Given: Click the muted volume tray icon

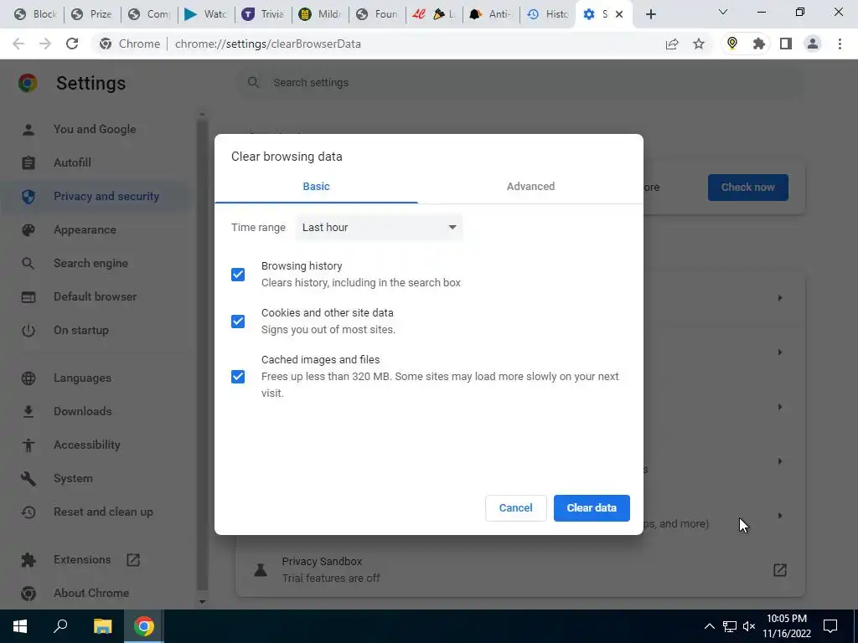Looking at the screenshot, I should click(x=749, y=626).
